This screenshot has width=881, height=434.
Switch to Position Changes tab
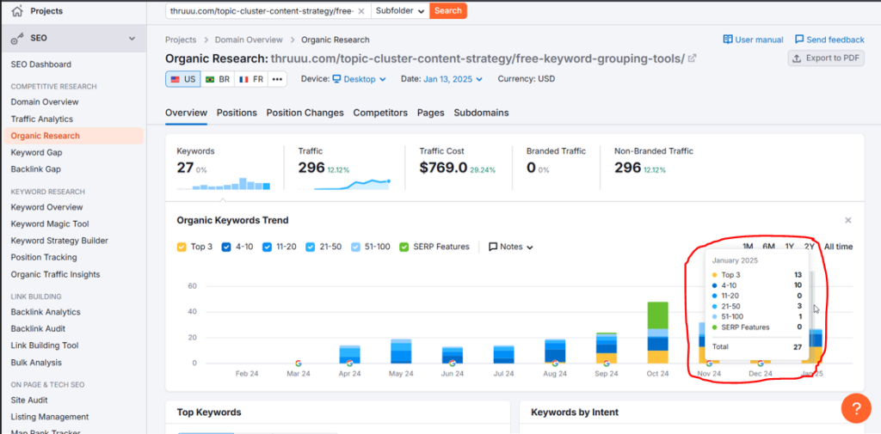click(x=305, y=113)
